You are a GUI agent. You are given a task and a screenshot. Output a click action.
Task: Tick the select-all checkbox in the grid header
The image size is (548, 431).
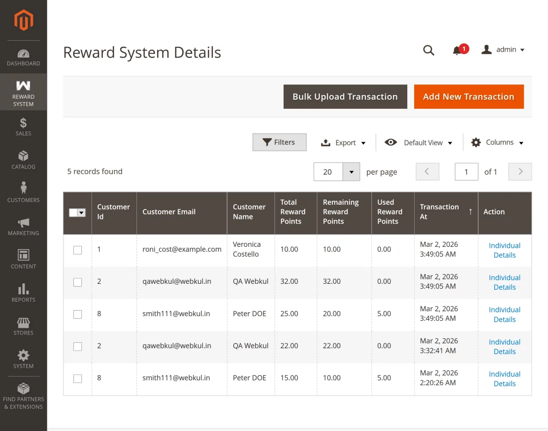77,213
